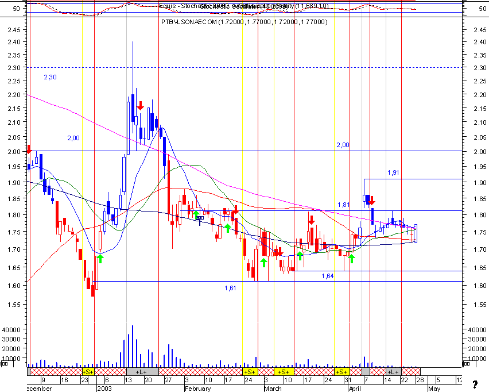Image resolution: width=489 pixels, height=392 pixels.
Task: Click the '1,61' support label
Action: pos(230,288)
